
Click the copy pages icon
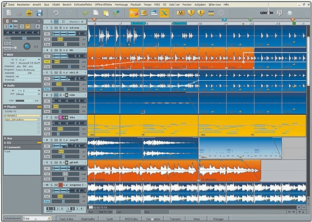coord(96,13)
